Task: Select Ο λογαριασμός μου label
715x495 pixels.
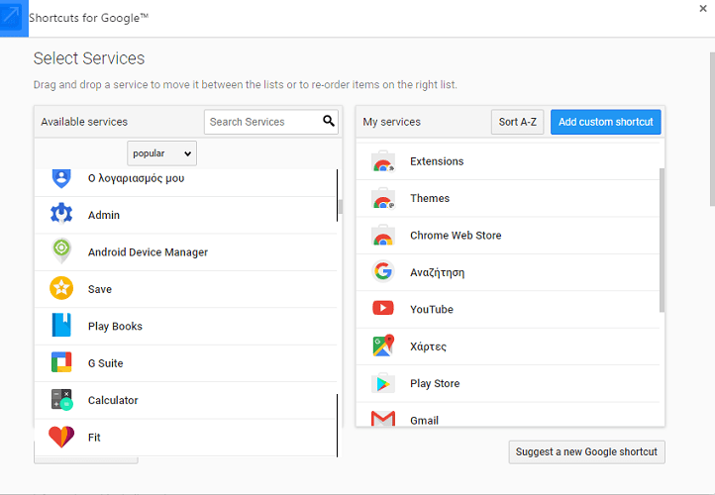Action: 136,178
